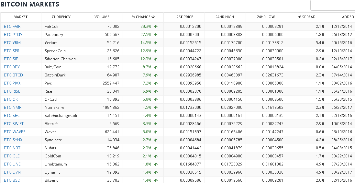Click green up arrow beside 5.8%
Viewport: 355px width, 183px height.
[156, 99]
